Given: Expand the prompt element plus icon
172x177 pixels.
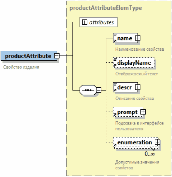Looking at the screenshot, I should click(143, 112).
